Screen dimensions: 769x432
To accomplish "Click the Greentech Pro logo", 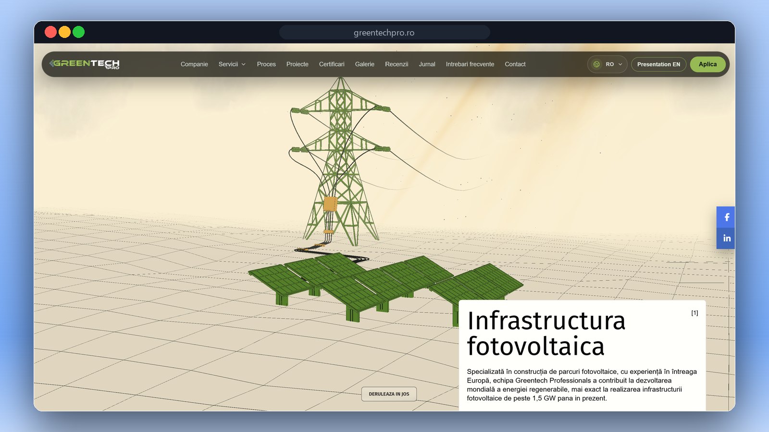I will tap(85, 64).
